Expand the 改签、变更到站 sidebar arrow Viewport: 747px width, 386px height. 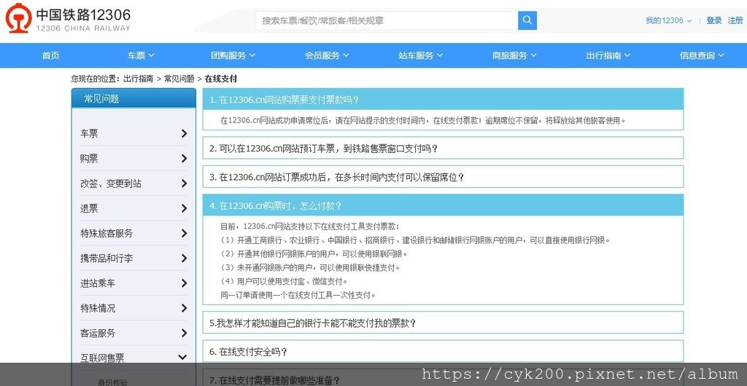pyautogui.click(x=185, y=184)
